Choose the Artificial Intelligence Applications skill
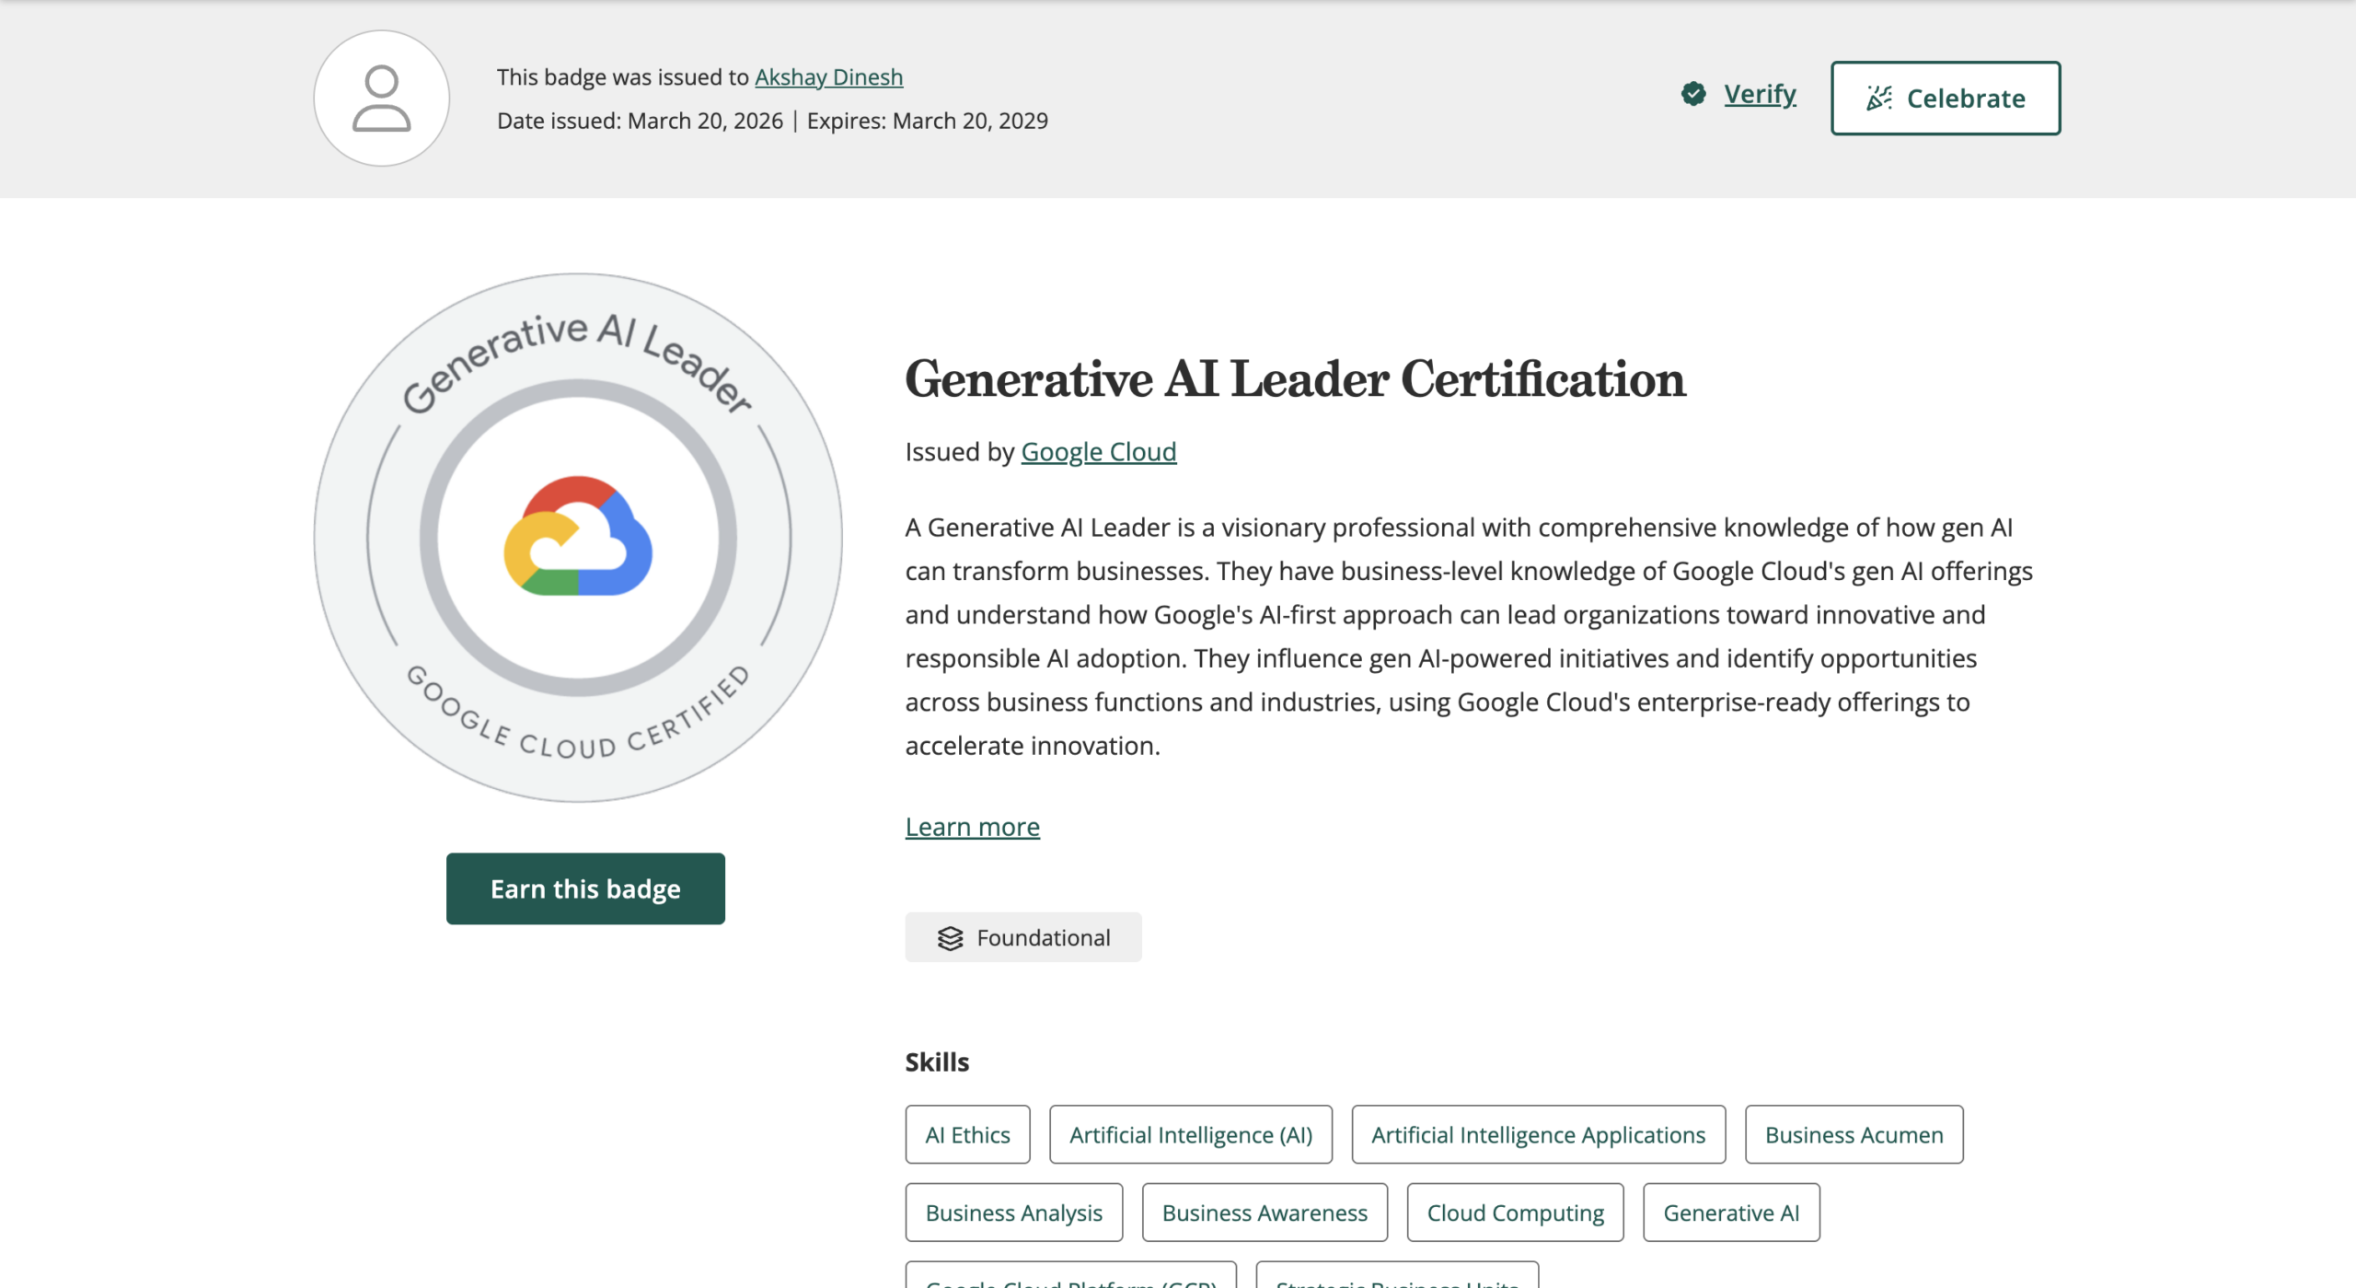 pos(1538,1134)
